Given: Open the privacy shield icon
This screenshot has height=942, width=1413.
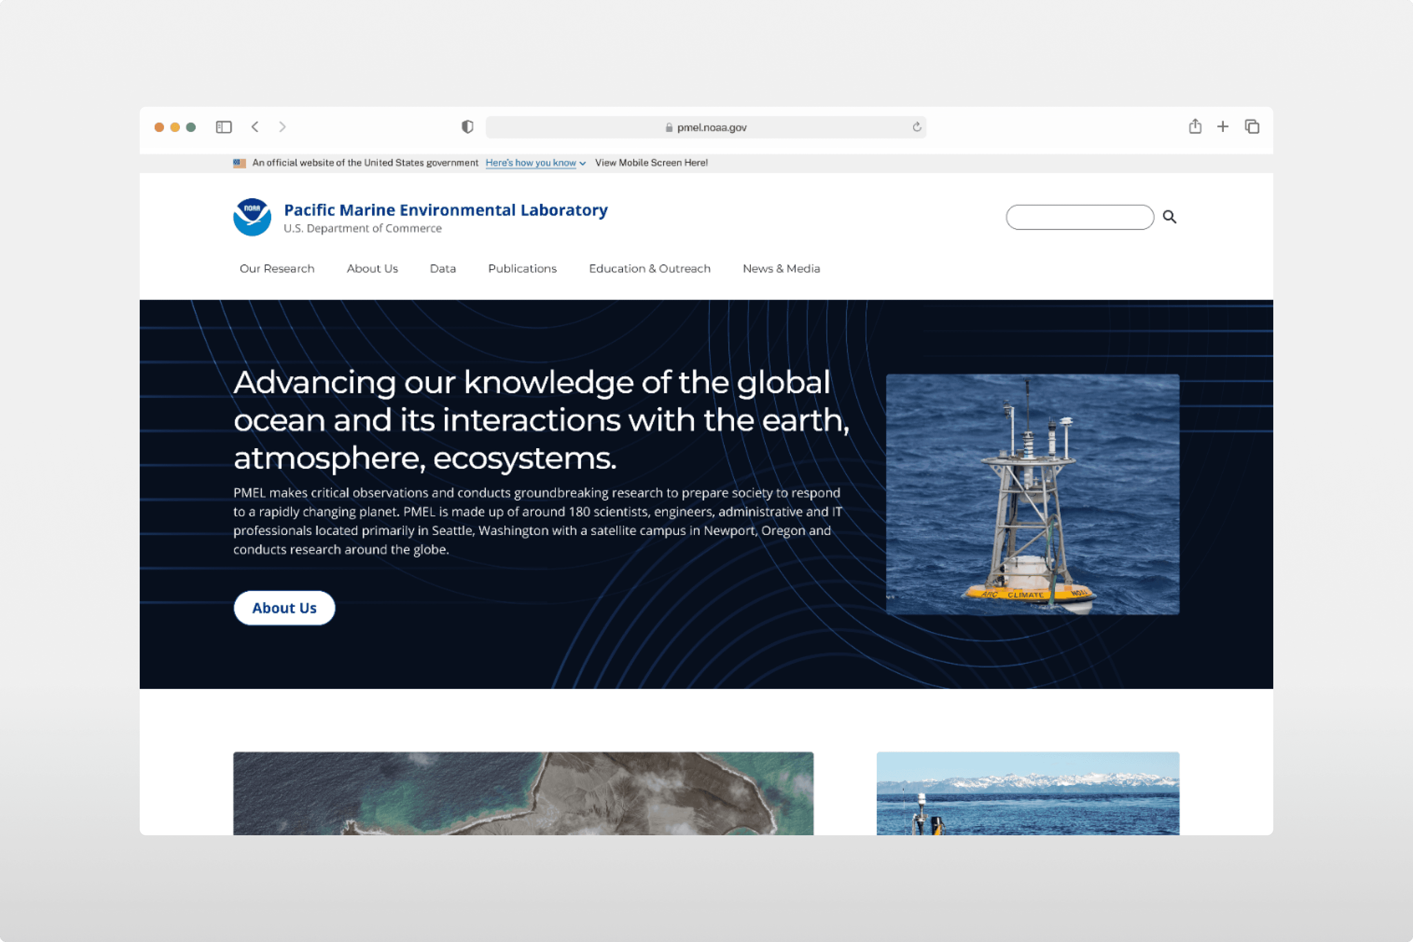Looking at the screenshot, I should point(467,127).
